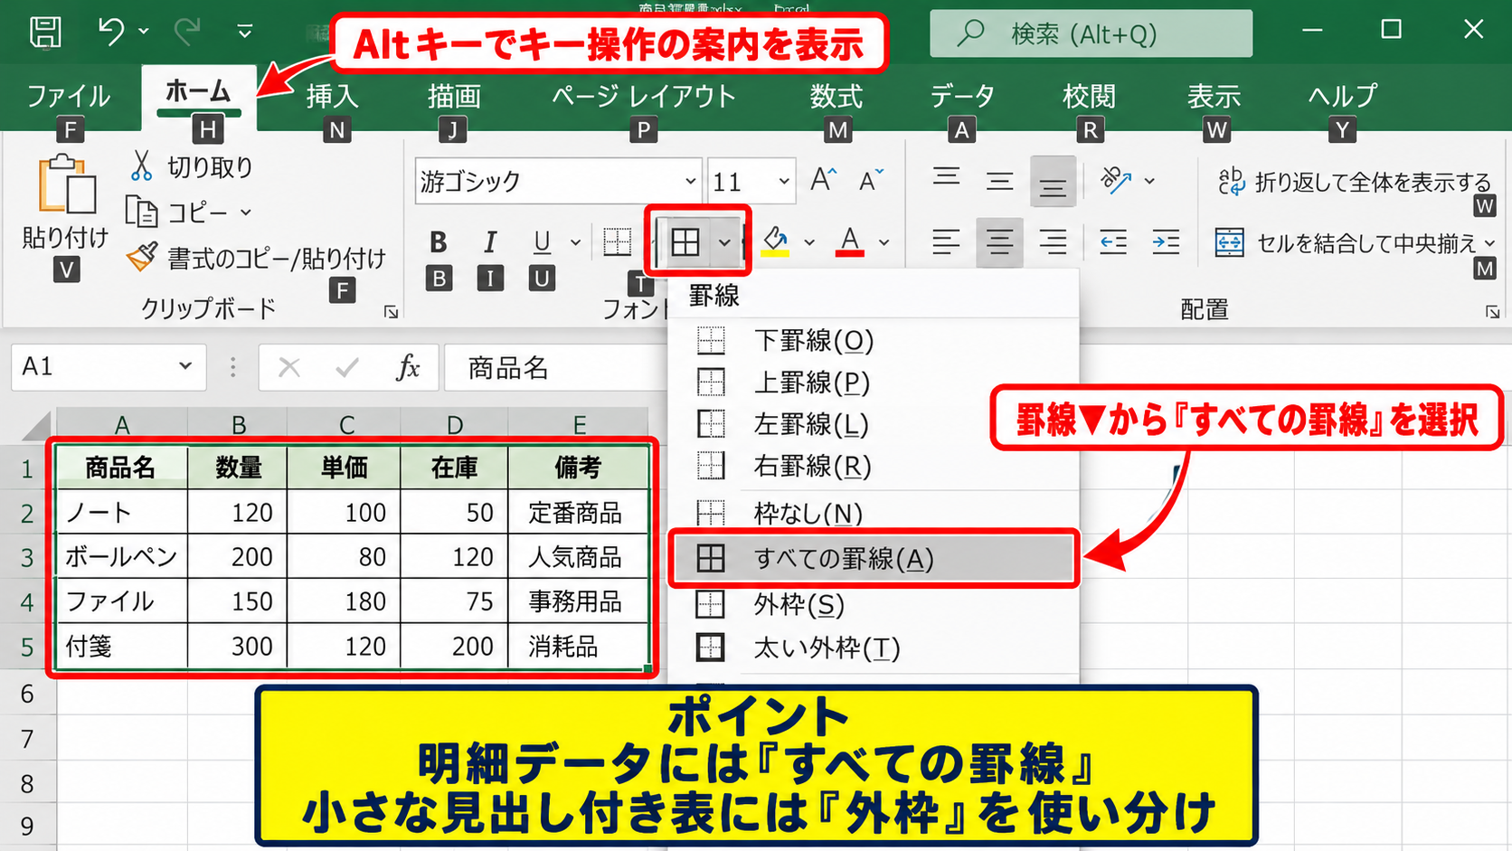
Task: Click the Save icon in title bar
Action: click(x=45, y=33)
